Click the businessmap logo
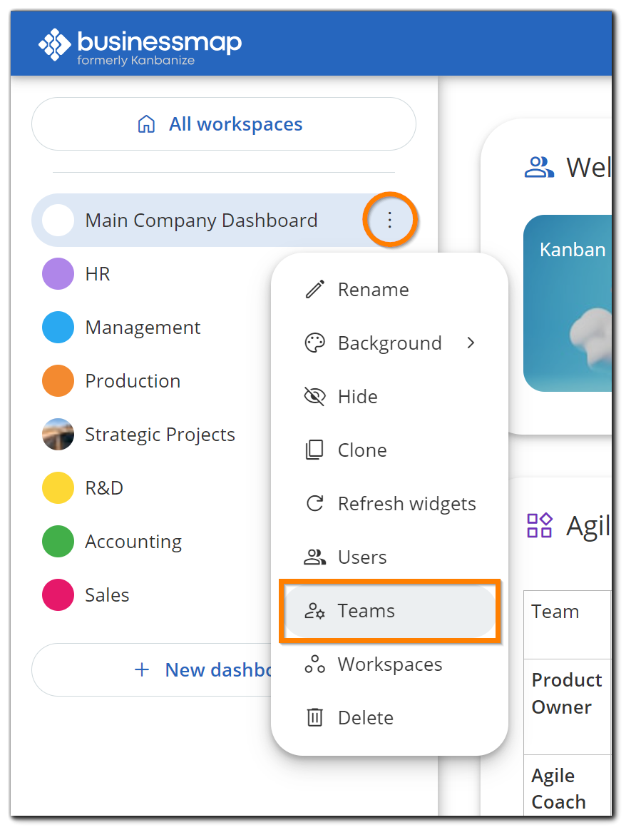 point(140,43)
